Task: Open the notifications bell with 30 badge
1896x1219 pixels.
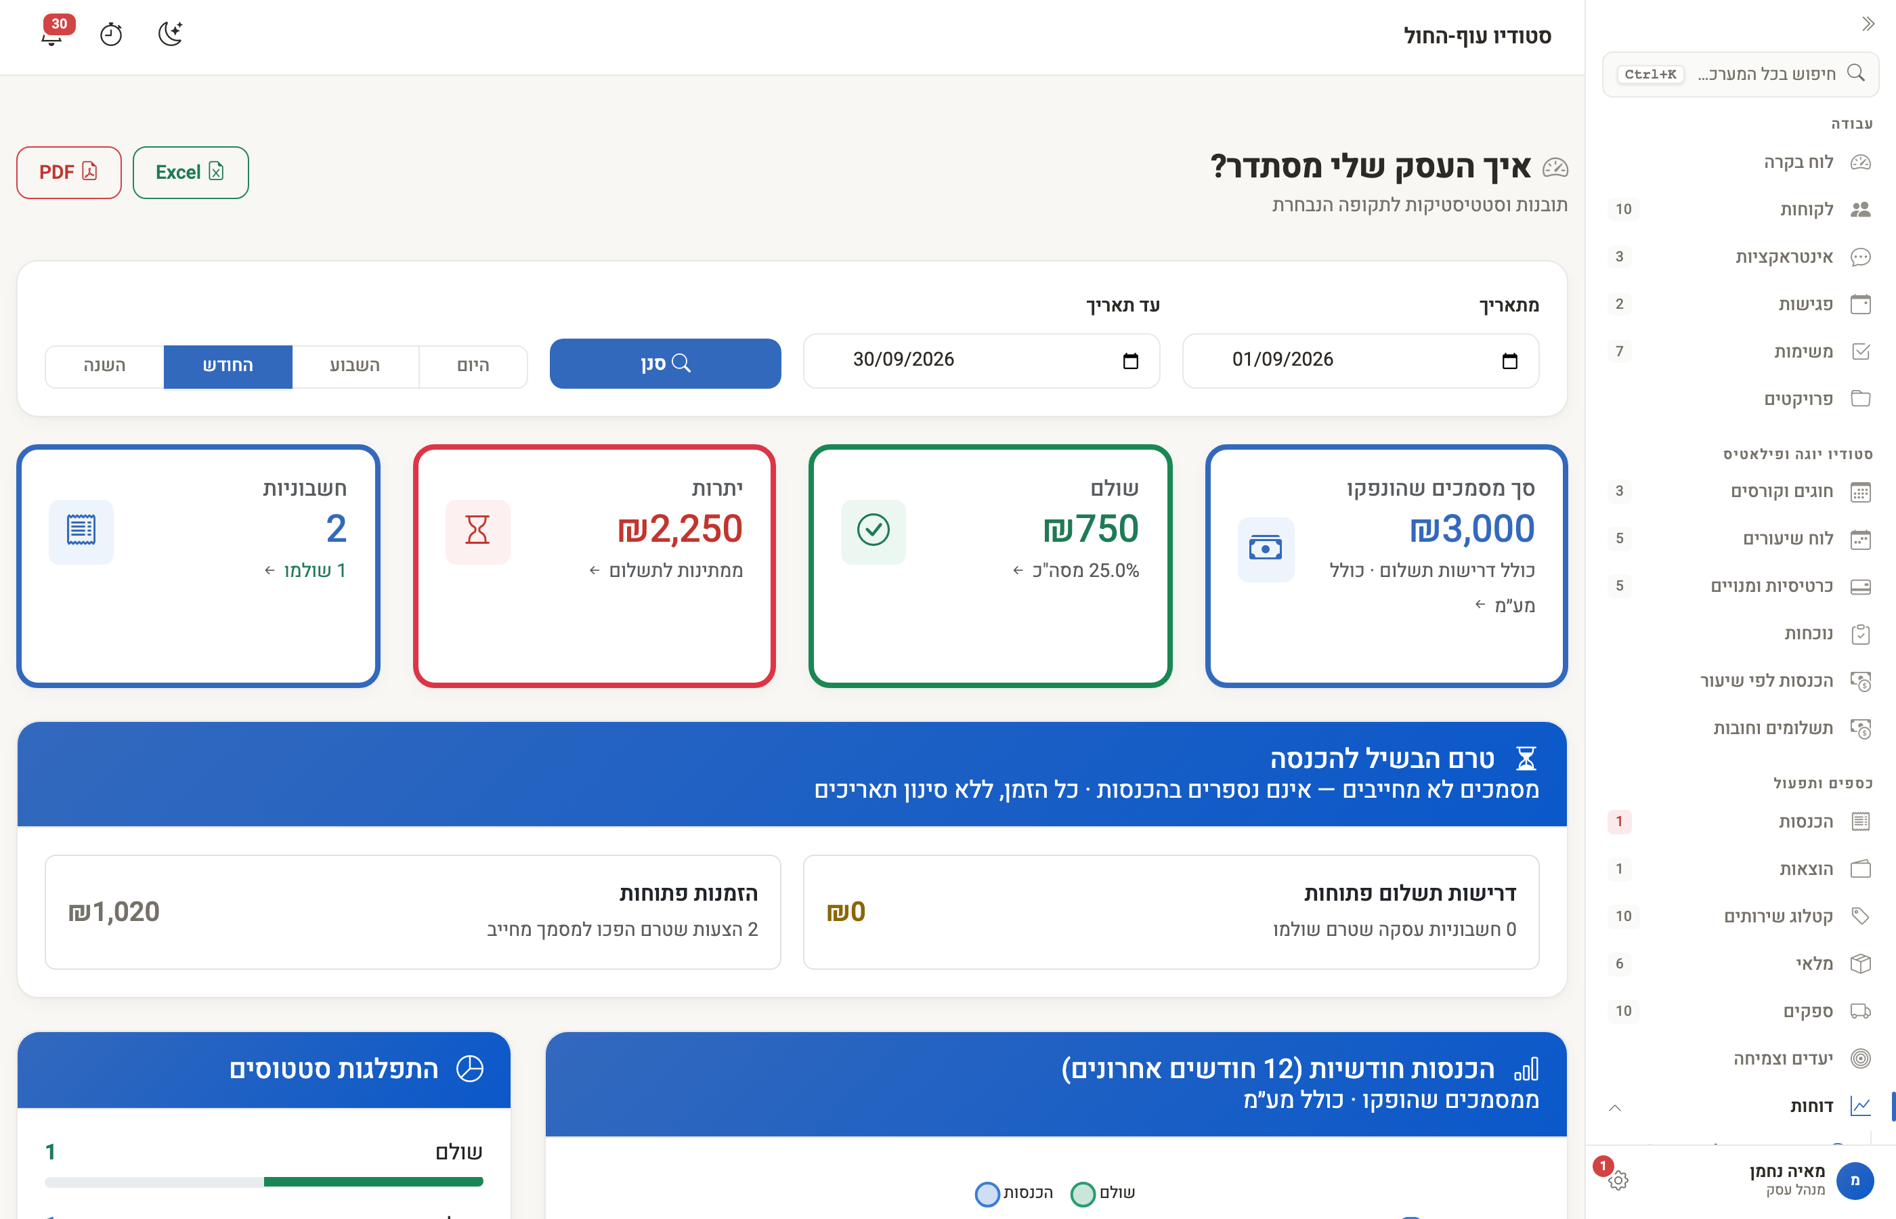Action: pyautogui.click(x=53, y=33)
